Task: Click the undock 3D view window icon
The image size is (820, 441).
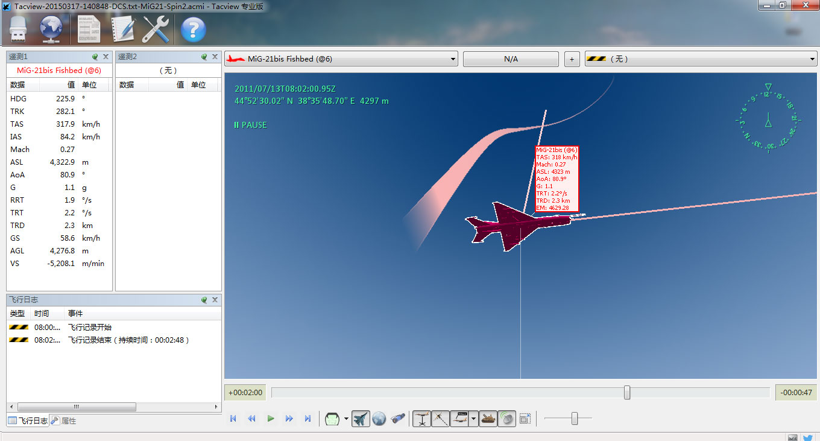Action: coord(525,418)
